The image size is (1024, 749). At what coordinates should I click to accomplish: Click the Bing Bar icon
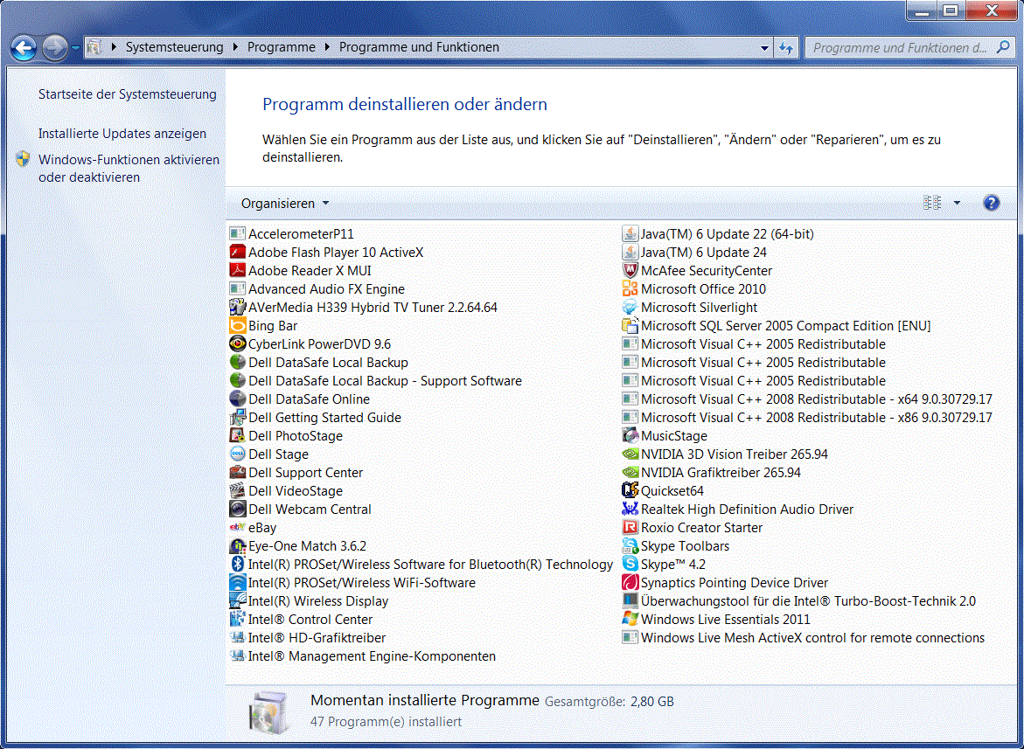(x=238, y=325)
